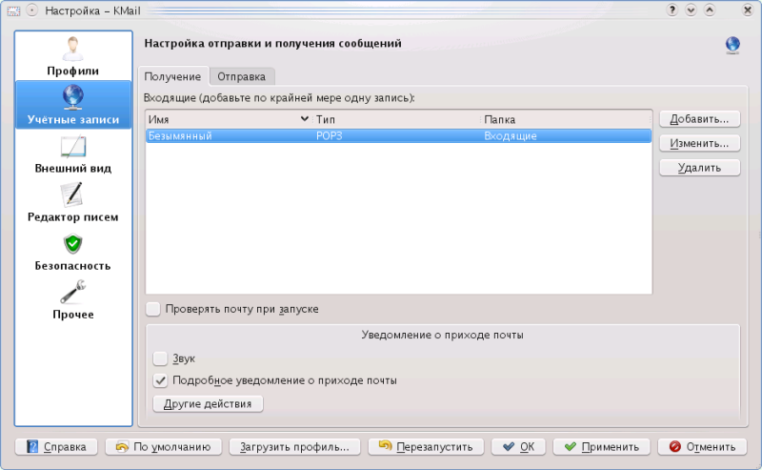The width and height of the screenshot is (762, 470).
Task: Click the KMail window menu icon in title bar
Action: 13,10
